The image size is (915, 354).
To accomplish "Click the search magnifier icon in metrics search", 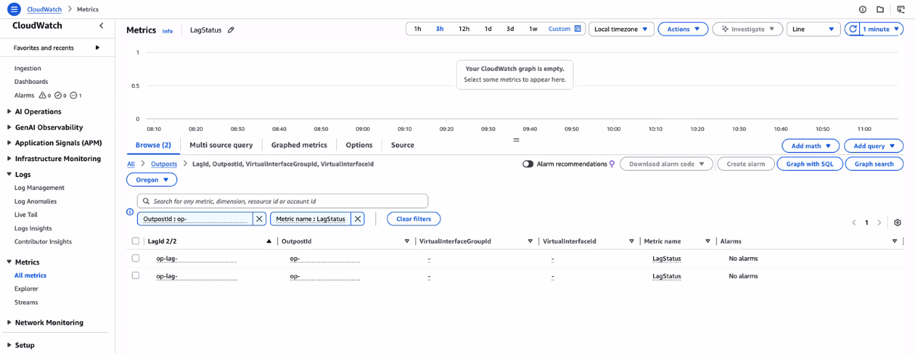I will (x=146, y=201).
